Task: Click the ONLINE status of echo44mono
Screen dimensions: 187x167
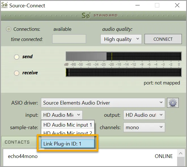Action: coord(164,156)
